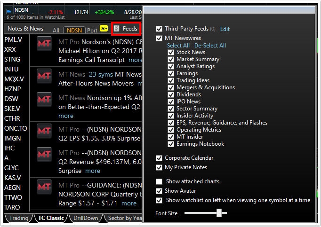
Task: Click the blue flag icon beside NDSN
Action: coord(8,11)
